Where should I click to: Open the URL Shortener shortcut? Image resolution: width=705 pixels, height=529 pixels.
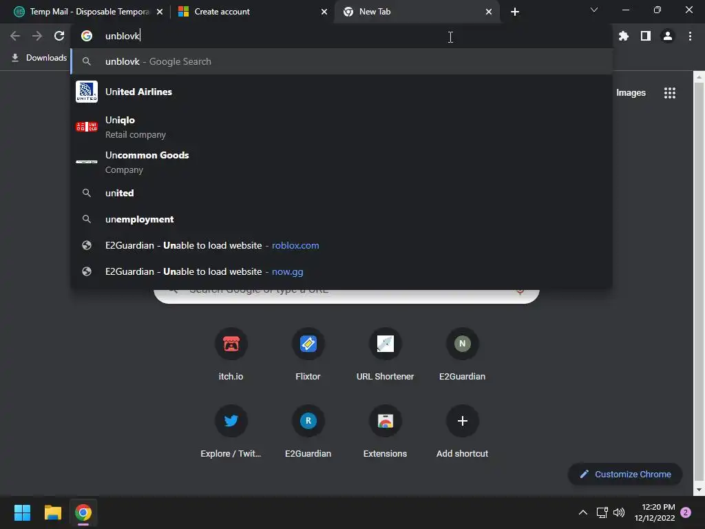[x=386, y=355]
